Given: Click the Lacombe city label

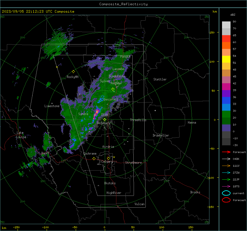Looking at the screenshot, I should coord(118,69).
